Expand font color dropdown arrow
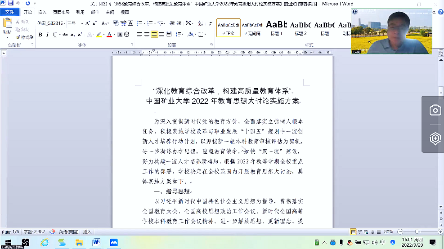Image resolution: width=444 pixels, height=249 pixels. (114, 35)
